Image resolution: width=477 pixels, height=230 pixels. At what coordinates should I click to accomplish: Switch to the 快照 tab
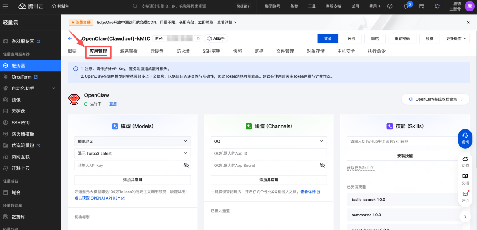pos(238,51)
